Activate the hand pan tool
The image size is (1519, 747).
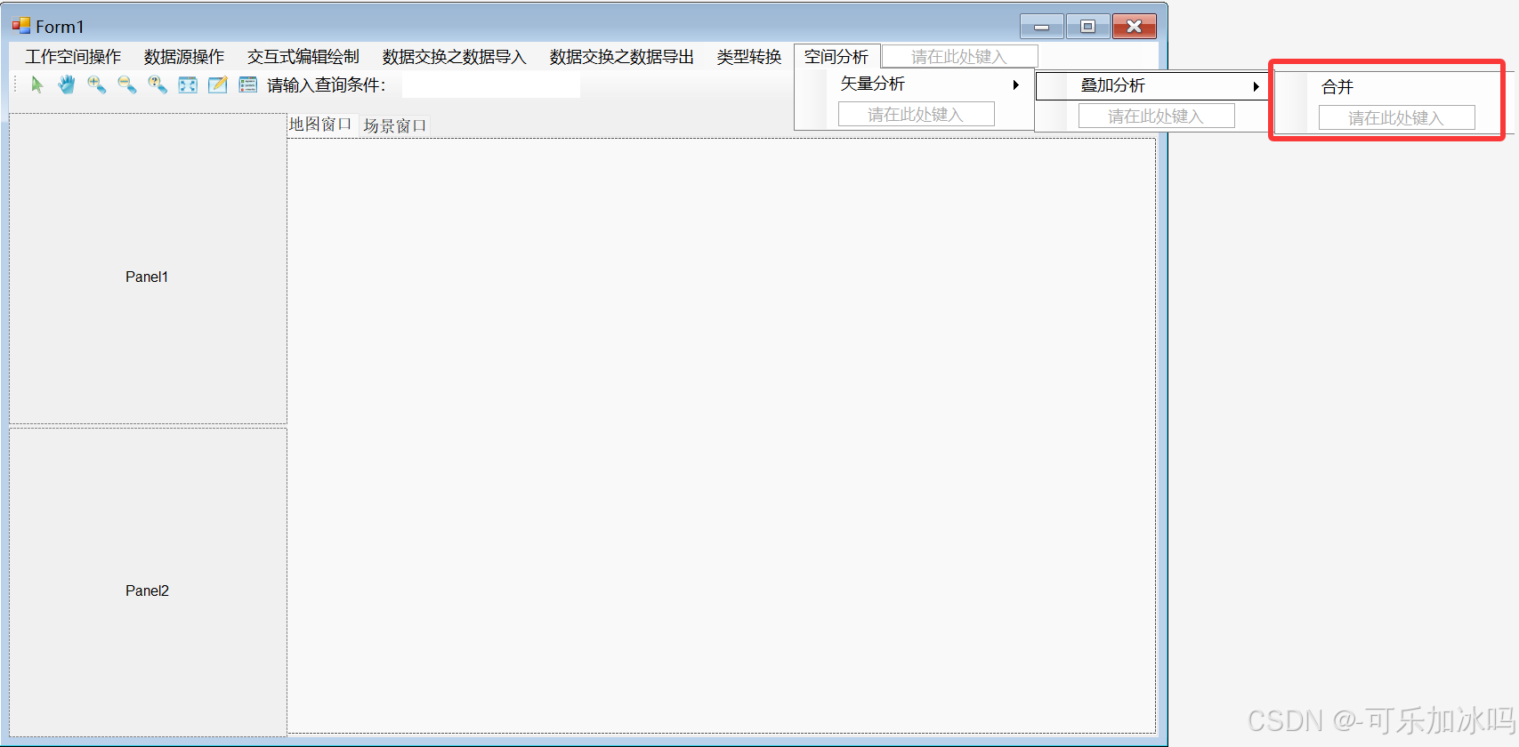pyautogui.click(x=67, y=84)
